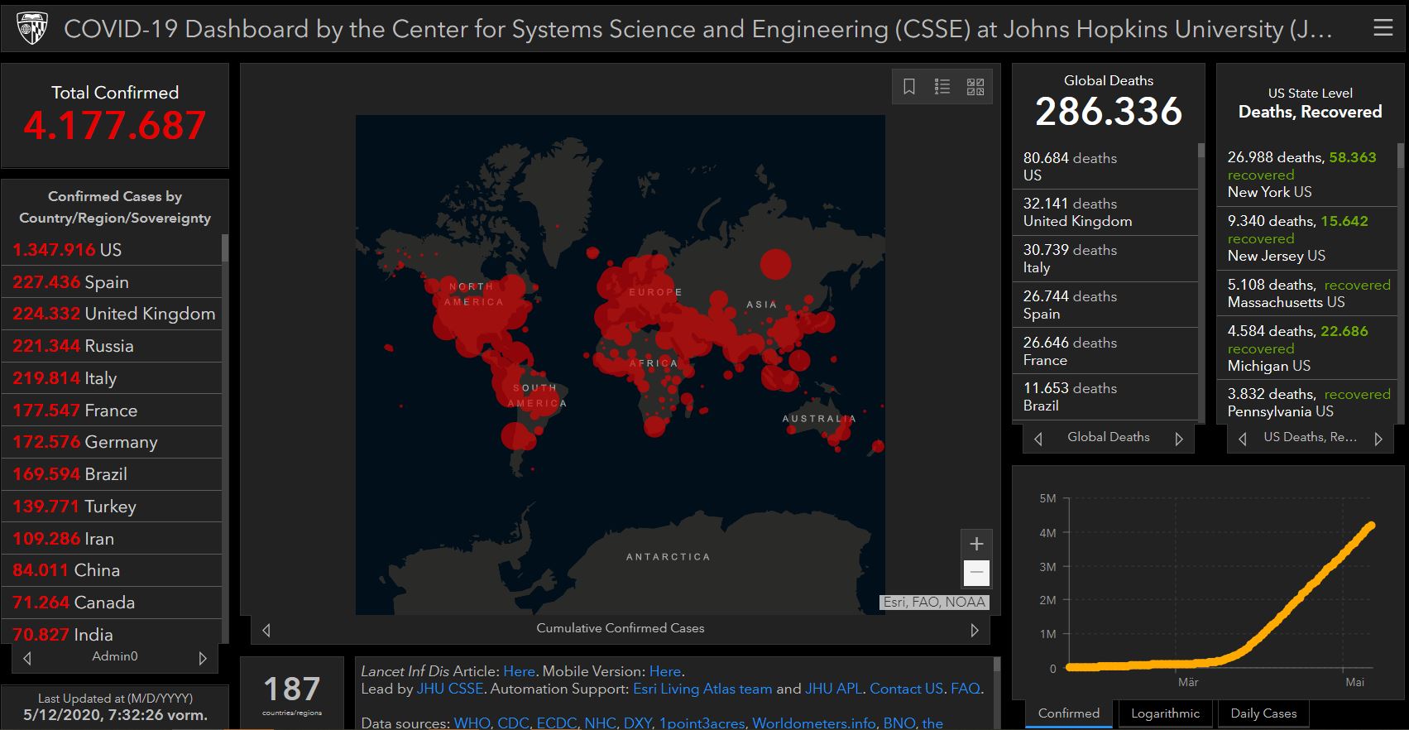Viewport: 1409px width, 730px height.
Task: Switch chart to Daily Cases tab
Action: point(1263,713)
